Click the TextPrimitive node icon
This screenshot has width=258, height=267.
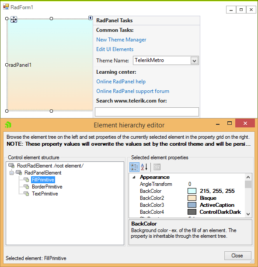tap(26, 194)
